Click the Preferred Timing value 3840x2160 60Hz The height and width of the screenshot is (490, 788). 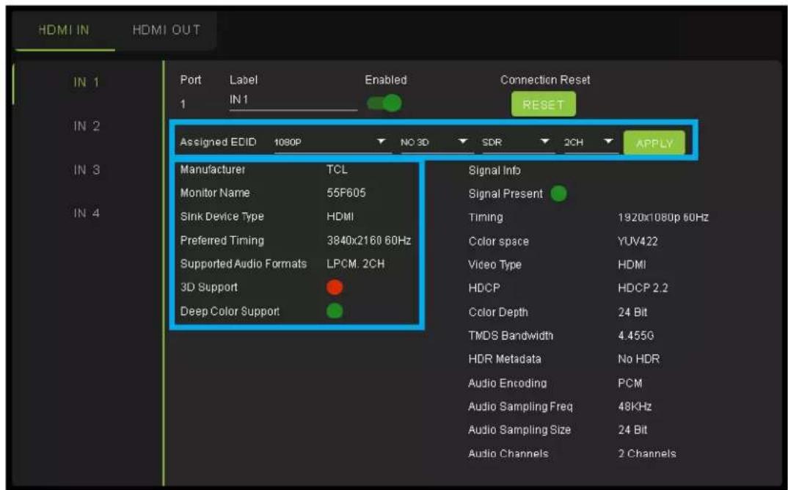coord(369,240)
